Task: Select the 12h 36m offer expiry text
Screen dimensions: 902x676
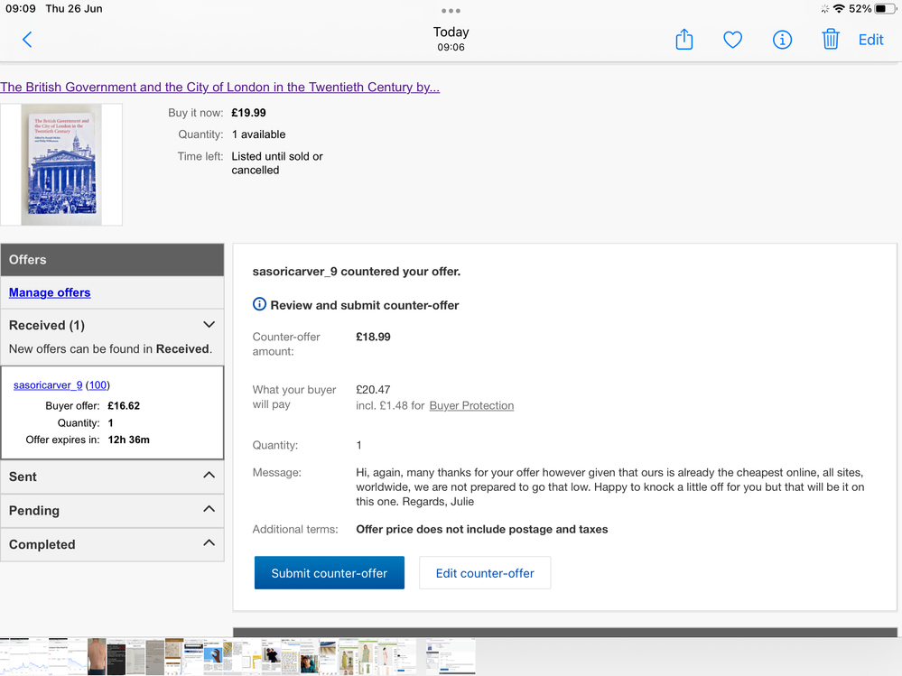Action: click(x=129, y=440)
